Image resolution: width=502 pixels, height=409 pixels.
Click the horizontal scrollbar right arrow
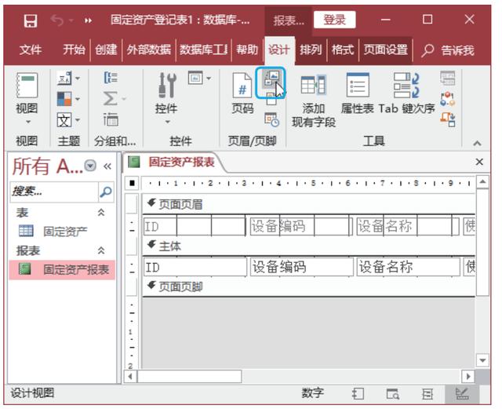click(x=468, y=376)
